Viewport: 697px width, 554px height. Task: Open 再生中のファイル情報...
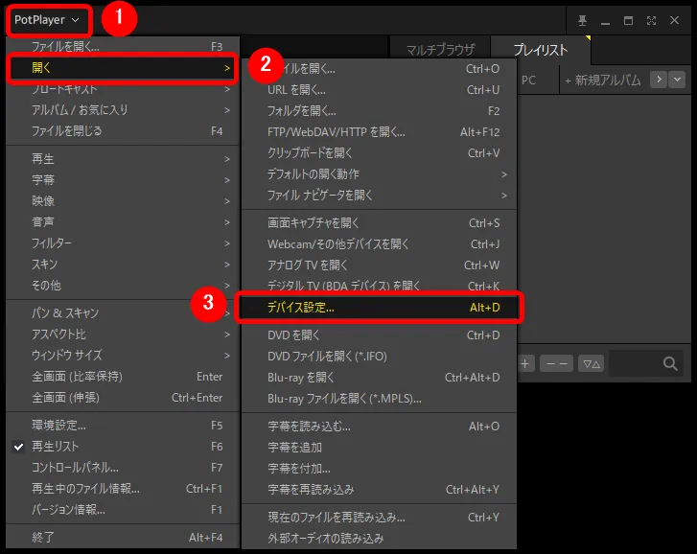123,489
